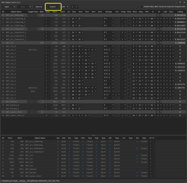Open TexType dropdown on the WGT_cos_1 row
The image size is (187, 183).
click(113, 50)
